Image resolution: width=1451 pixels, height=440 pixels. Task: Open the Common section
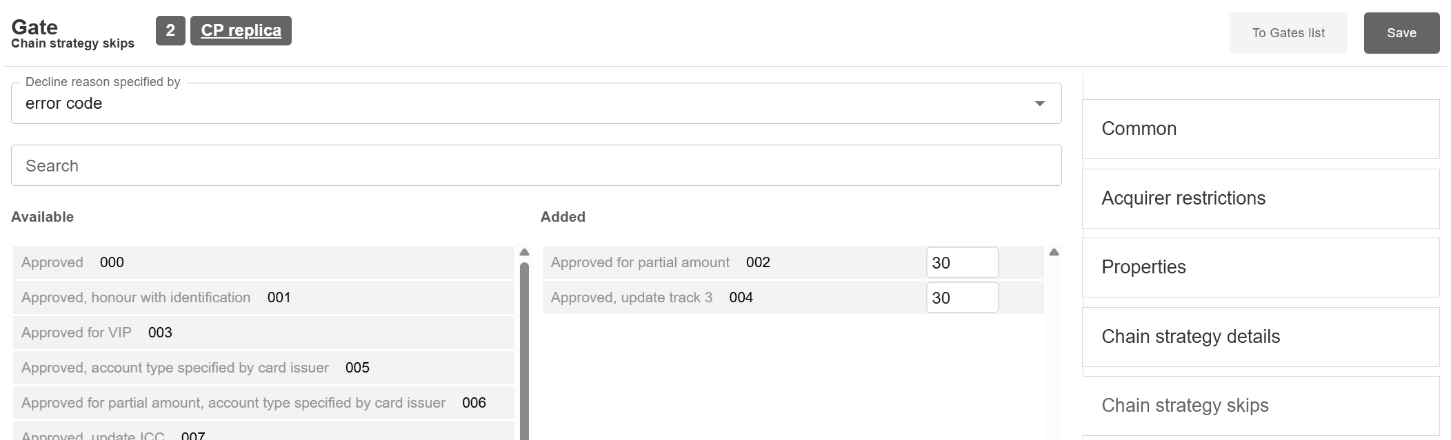[1260, 129]
